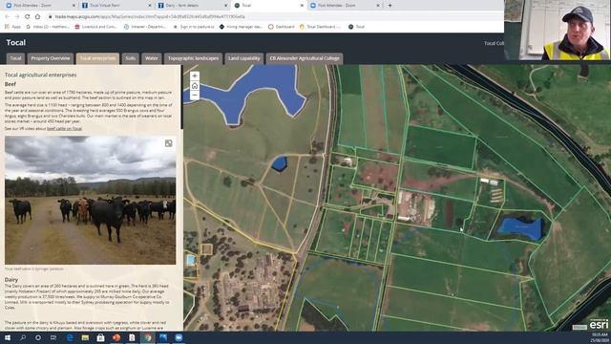
Task: Zoom out on the map
Action: [195, 96]
